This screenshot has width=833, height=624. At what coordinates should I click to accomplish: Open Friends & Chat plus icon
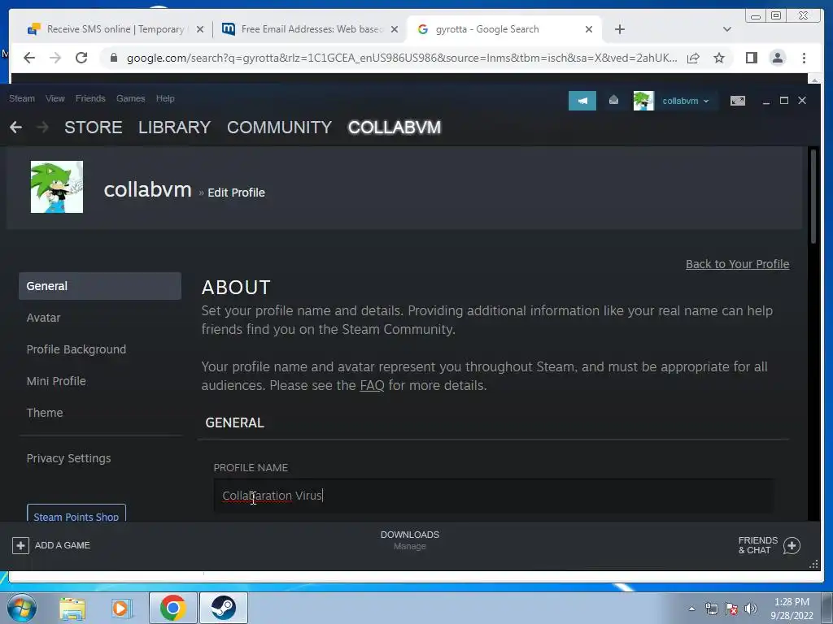click(x=792, y=545)
